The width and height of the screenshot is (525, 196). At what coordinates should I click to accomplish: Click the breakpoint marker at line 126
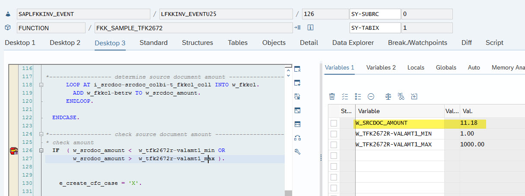[x=14, y=150]
